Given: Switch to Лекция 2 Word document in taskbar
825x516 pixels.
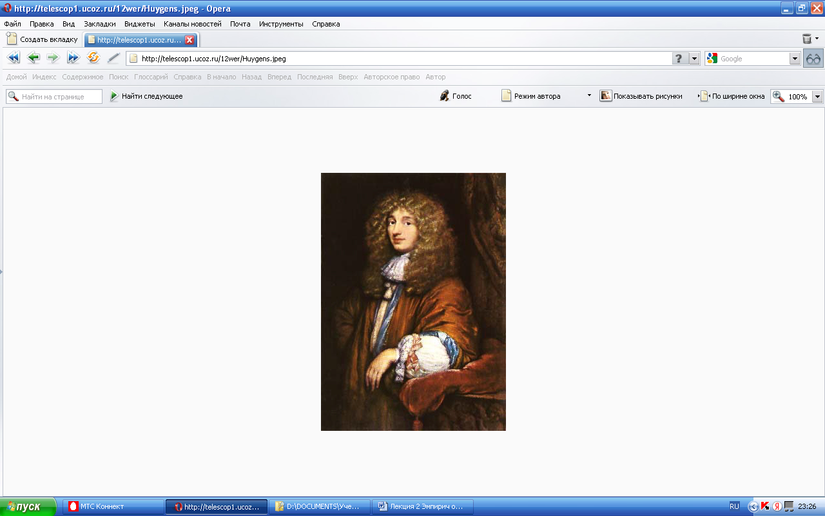Looking at the screenshot, I should (423, 506).
